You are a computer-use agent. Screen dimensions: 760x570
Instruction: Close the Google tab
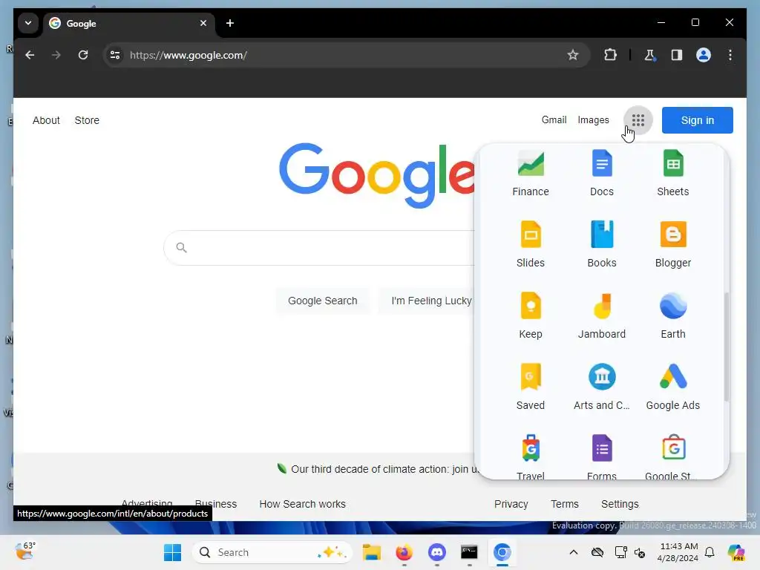click(203, 23)
